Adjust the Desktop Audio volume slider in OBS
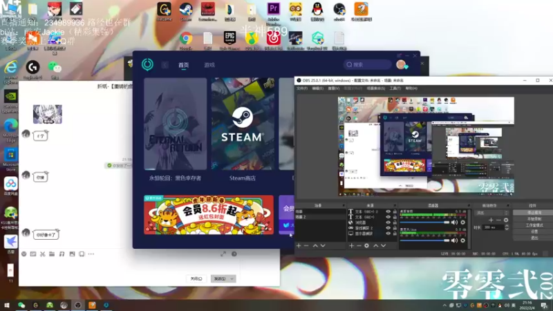Screen dimensions: 553x311 (x=425, y=223)
